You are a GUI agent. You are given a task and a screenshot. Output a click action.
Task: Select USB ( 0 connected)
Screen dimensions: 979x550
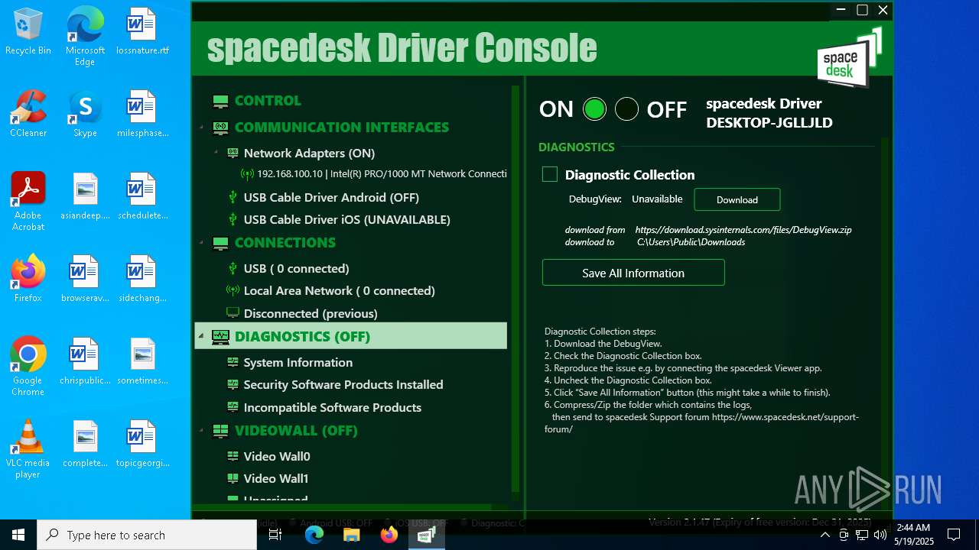296,269
